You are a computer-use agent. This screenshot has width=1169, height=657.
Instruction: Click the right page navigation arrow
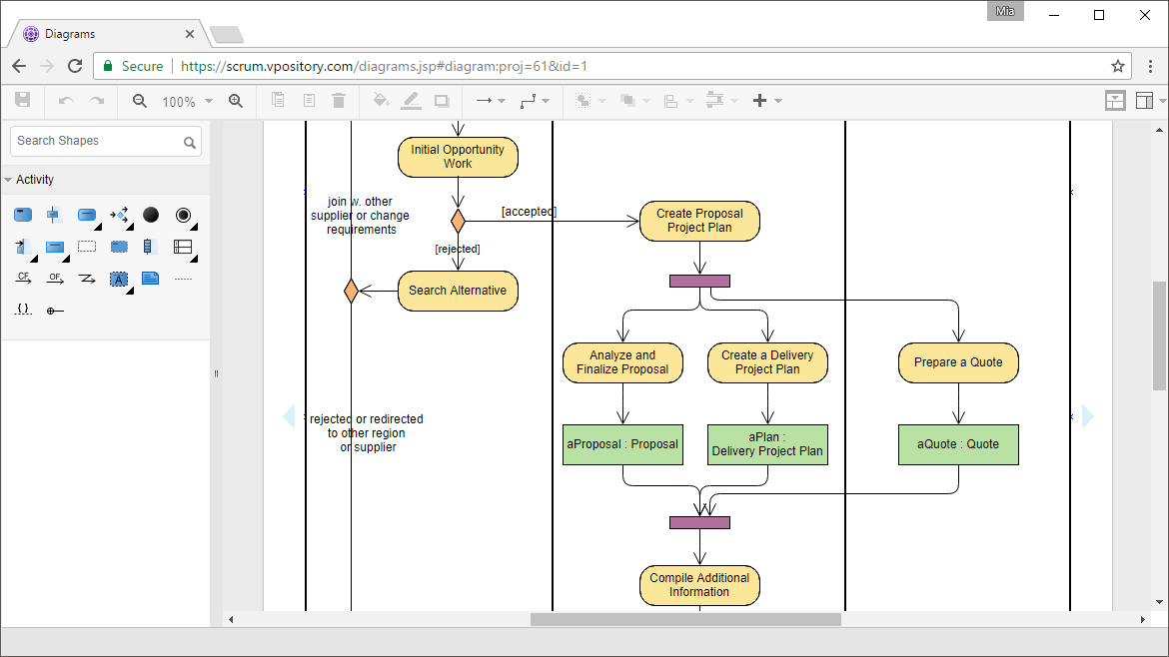[x=1088, y=416]
